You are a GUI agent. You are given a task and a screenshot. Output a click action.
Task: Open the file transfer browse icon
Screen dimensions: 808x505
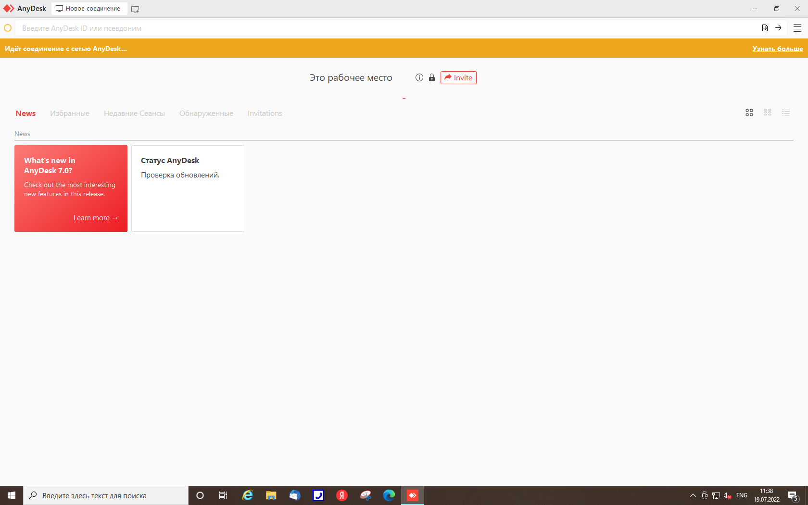tap(765, 28)
